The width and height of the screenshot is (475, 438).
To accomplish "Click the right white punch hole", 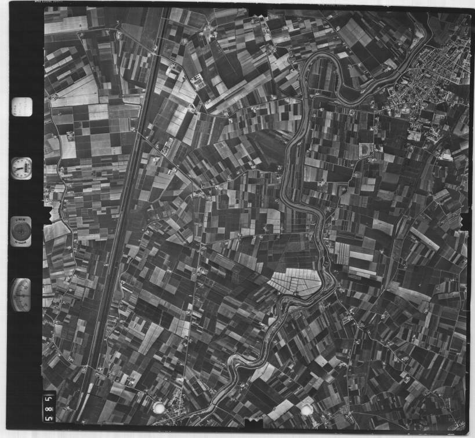I will [307, 411].
